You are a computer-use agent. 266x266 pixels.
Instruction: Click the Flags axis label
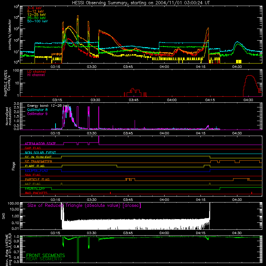tap(13, 166)
